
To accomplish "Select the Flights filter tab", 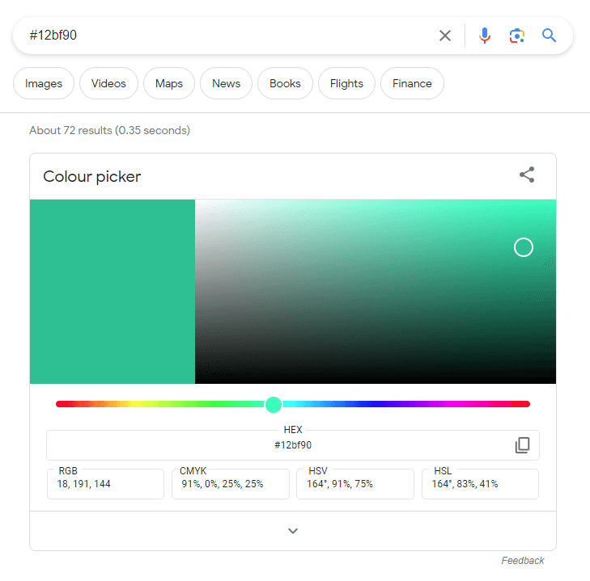I will (346, 83).
